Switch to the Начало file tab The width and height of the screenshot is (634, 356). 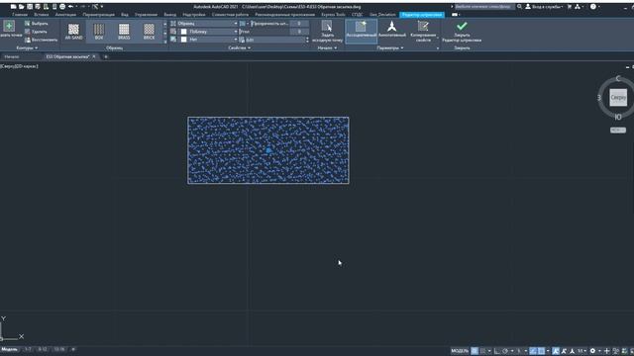[12, 57]
